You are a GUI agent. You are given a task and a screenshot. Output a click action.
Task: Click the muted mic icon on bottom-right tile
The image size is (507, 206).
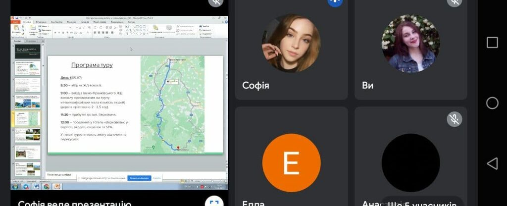(x=454, y=119)
